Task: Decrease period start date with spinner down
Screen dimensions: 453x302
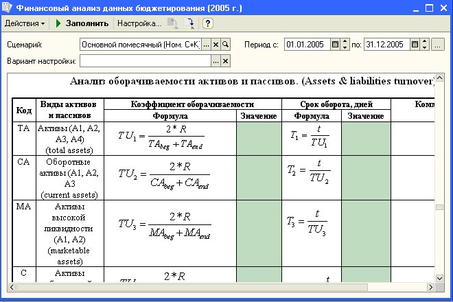Action: [345, 47]
